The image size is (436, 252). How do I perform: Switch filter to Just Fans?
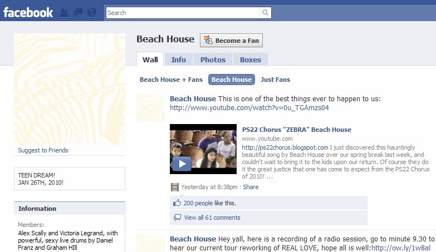(275, 80)
